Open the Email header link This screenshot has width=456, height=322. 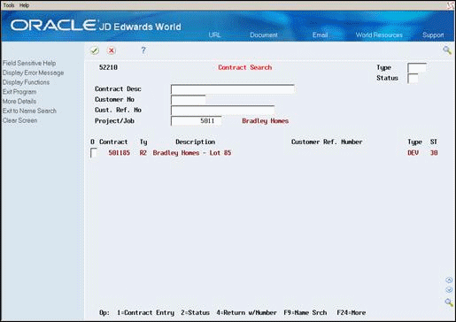pyautogui.click(x=321, y=34)
